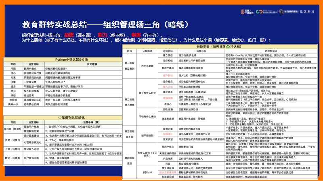
Task: Click the 第二阶段 愿不愿意 cell
Action: 130,102
